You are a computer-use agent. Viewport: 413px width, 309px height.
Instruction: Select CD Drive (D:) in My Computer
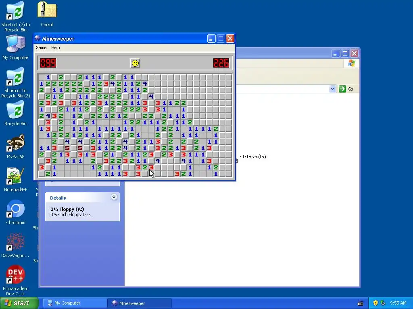[253, 157]
